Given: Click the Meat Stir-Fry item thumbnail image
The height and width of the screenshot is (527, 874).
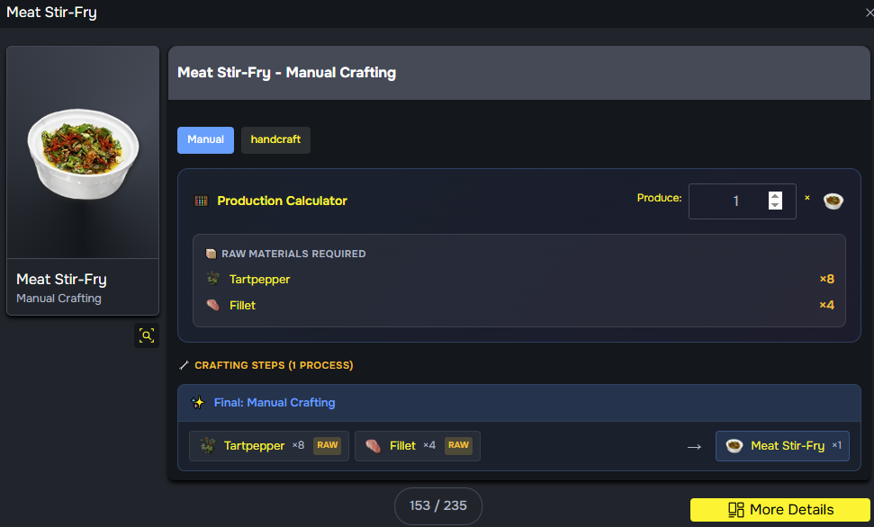Looking at the screenshot, I should tap(83, 152).
